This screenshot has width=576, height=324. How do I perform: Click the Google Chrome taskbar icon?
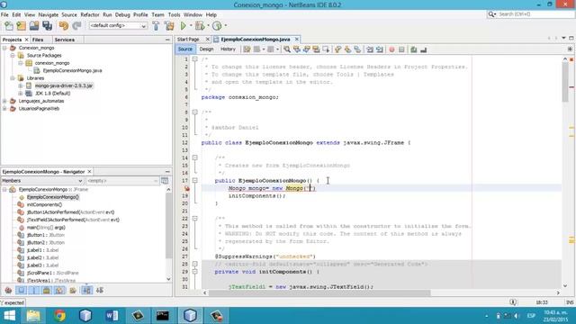tap(59, 316)
